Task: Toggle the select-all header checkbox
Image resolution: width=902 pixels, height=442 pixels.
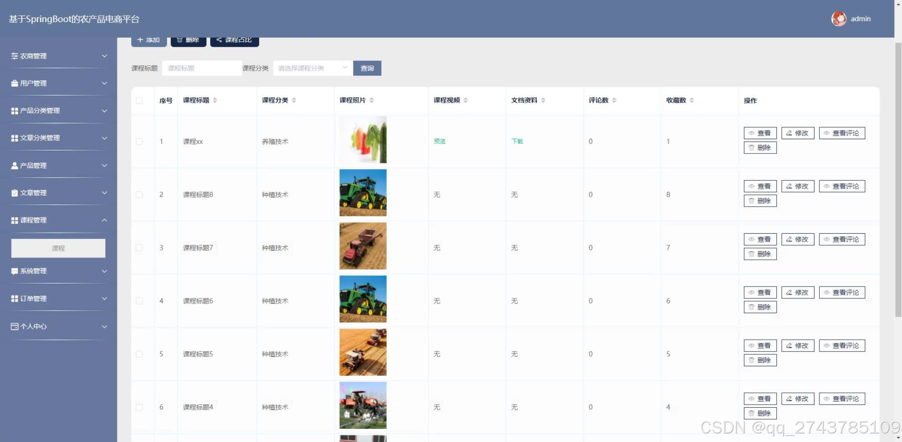Action: tap(139, 101)
